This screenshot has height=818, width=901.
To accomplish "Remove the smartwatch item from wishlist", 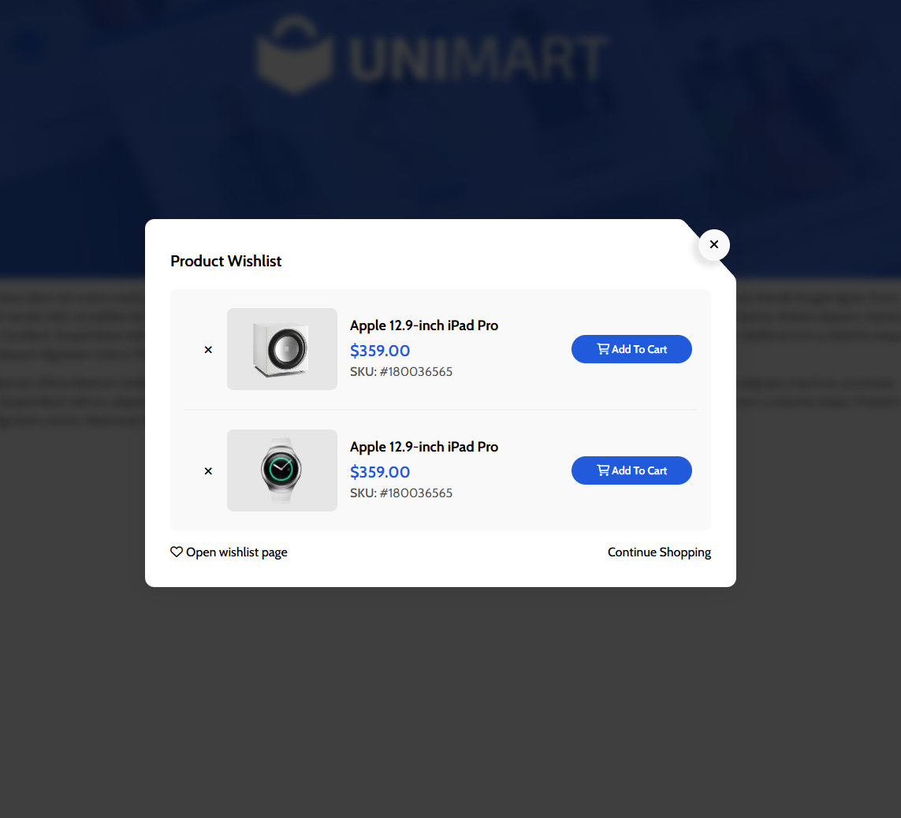I will click(208, 471).
